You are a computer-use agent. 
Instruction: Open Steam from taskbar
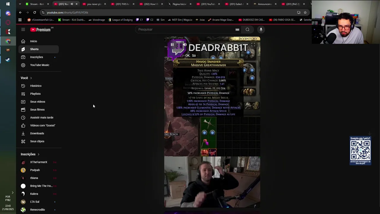coord(8,59)
